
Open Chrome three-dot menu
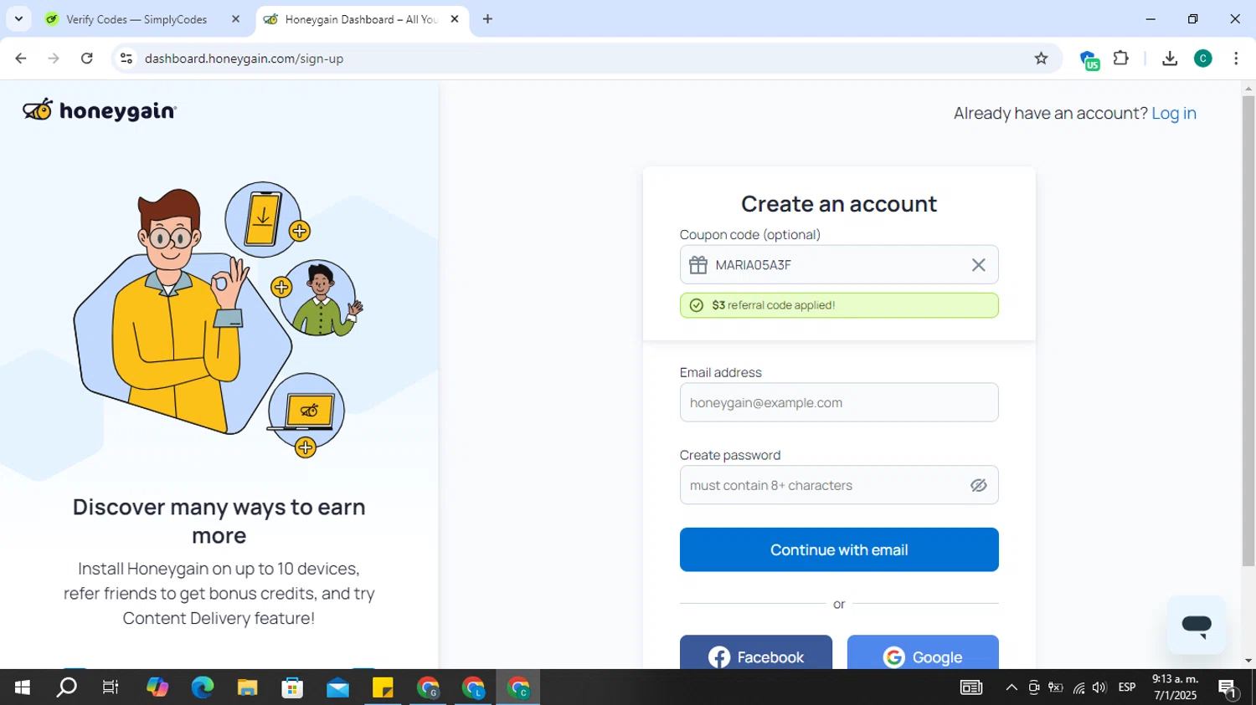tap(1236, 59)
